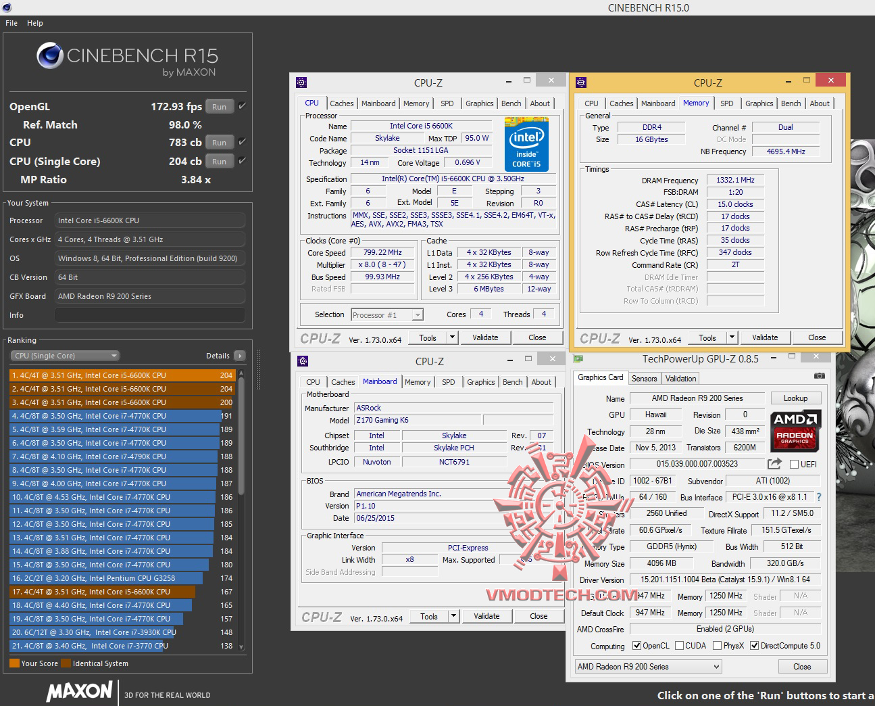Click the Close button in the CPU-Z Mainboard window
The image size is (875, 706).
coord(539,616)
